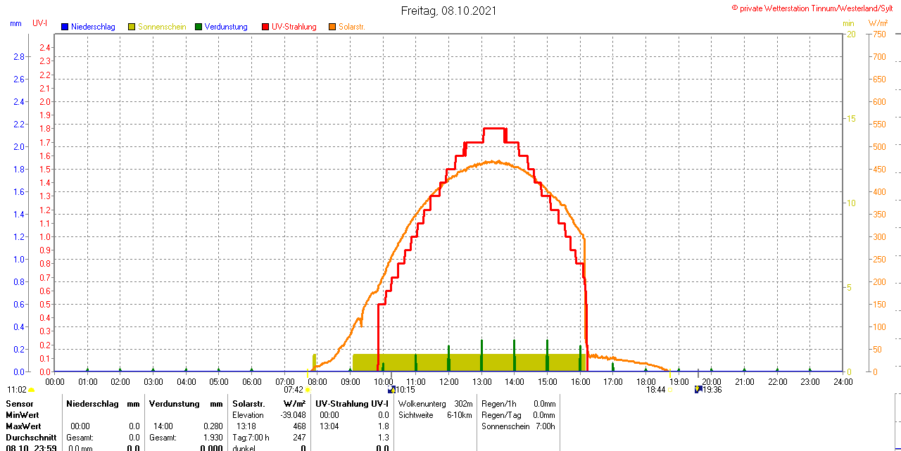The height and width of the screenshot is (451, 901).
Task: Click the Verdunstung legend text
Action: [226, 27]
